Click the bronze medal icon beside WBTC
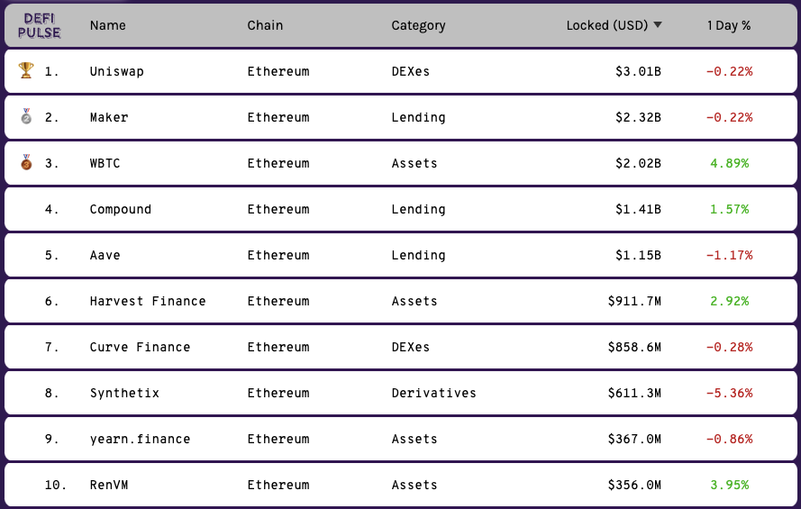The height and width of the screenshot is (509, 801). pos(26,162)
